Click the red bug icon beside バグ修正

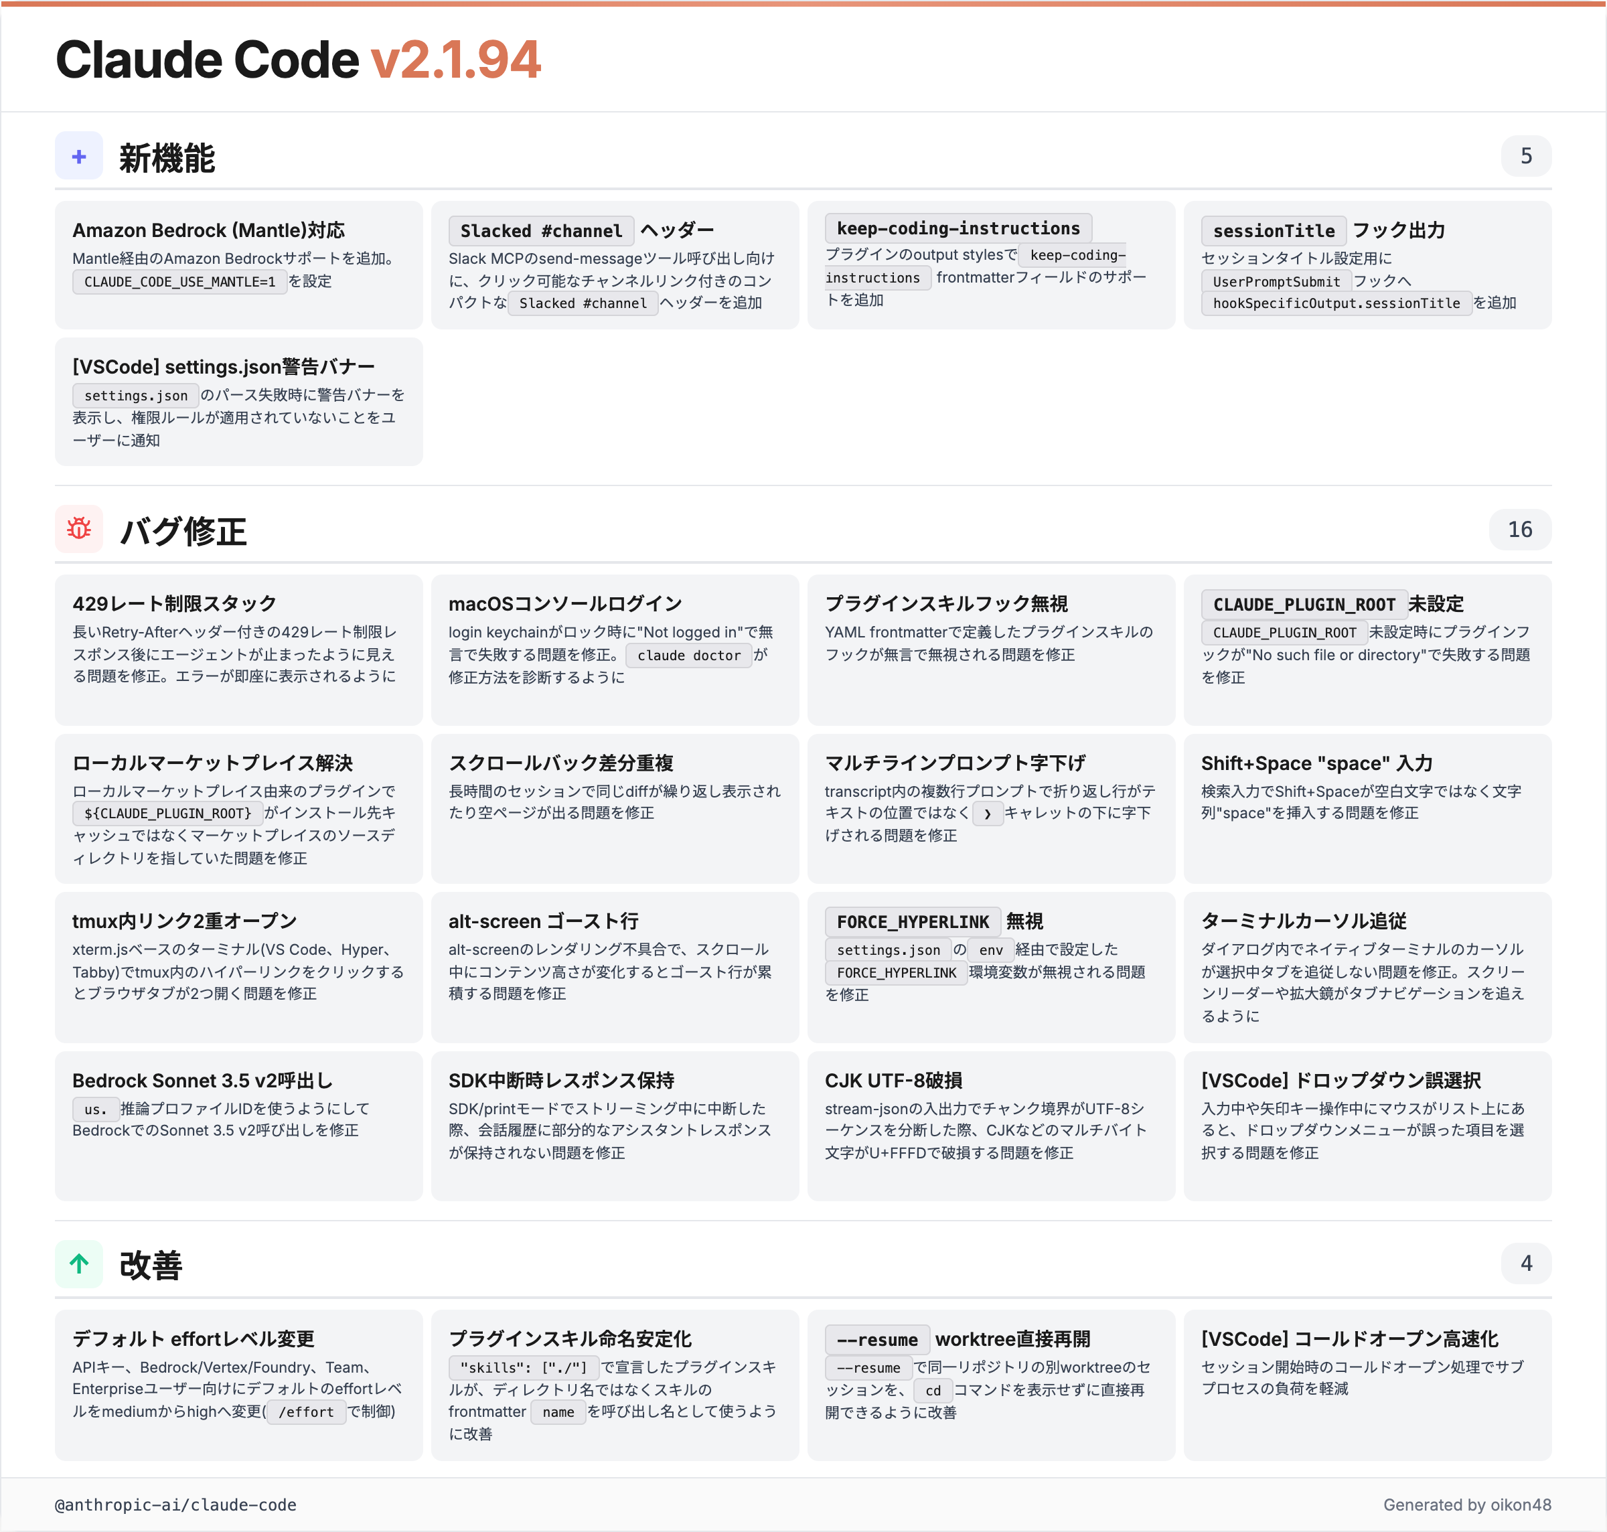(78, 529)
